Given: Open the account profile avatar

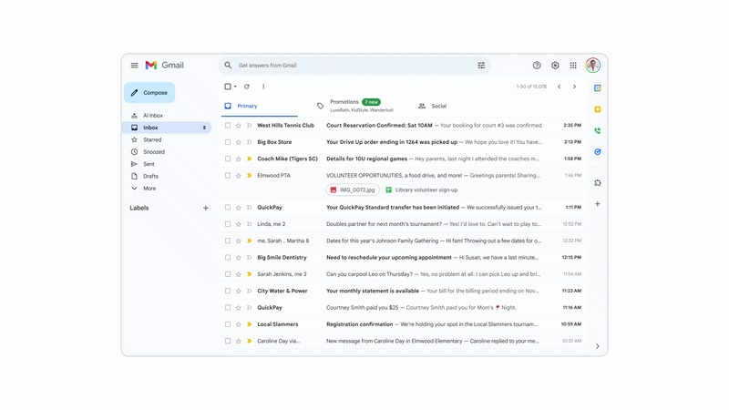Looking at the screenshot, I should click(x=593, y=66).
